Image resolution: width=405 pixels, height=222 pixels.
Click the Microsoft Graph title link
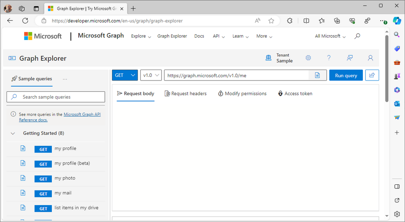click(x=101, y=36)
